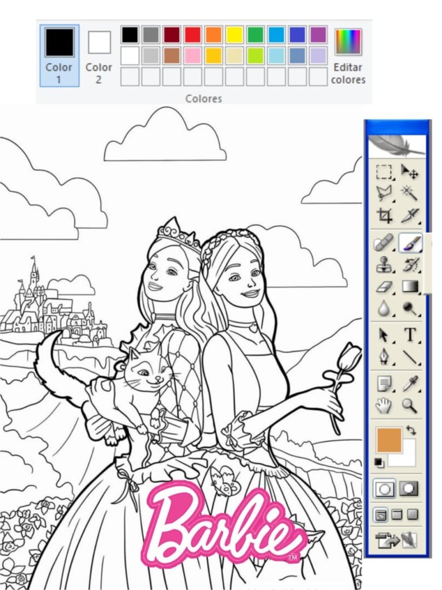Pick indigo palette color

point(298,35)
